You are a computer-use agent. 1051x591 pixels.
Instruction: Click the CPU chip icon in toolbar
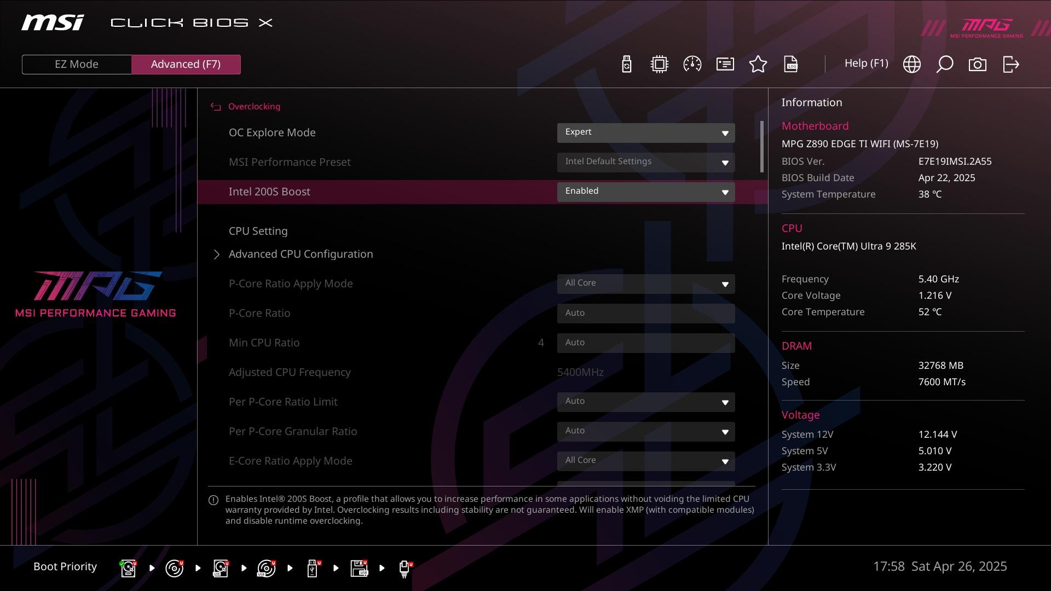(x=660, y=64)
